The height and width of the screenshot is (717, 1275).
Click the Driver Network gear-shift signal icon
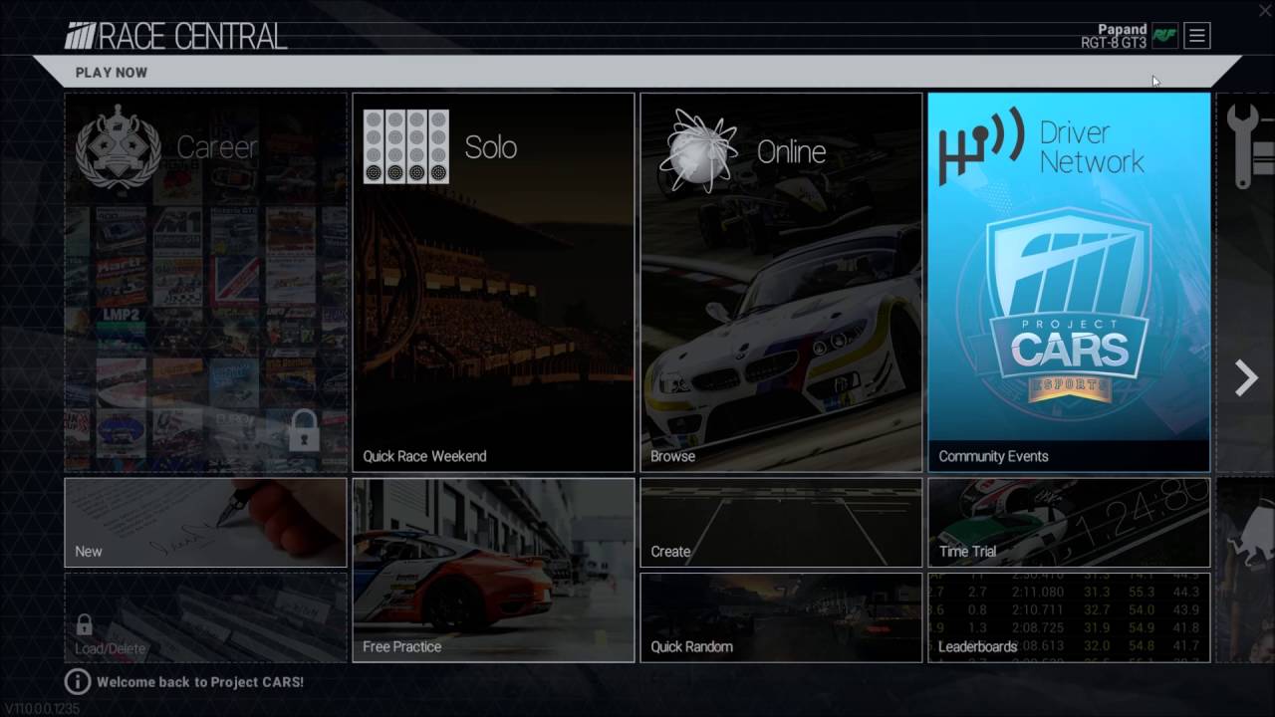[x=980, y=146]
